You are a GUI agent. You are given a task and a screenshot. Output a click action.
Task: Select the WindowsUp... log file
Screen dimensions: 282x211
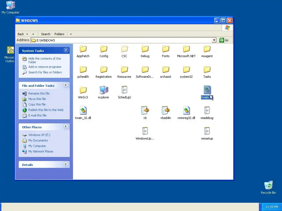(145, 134)
